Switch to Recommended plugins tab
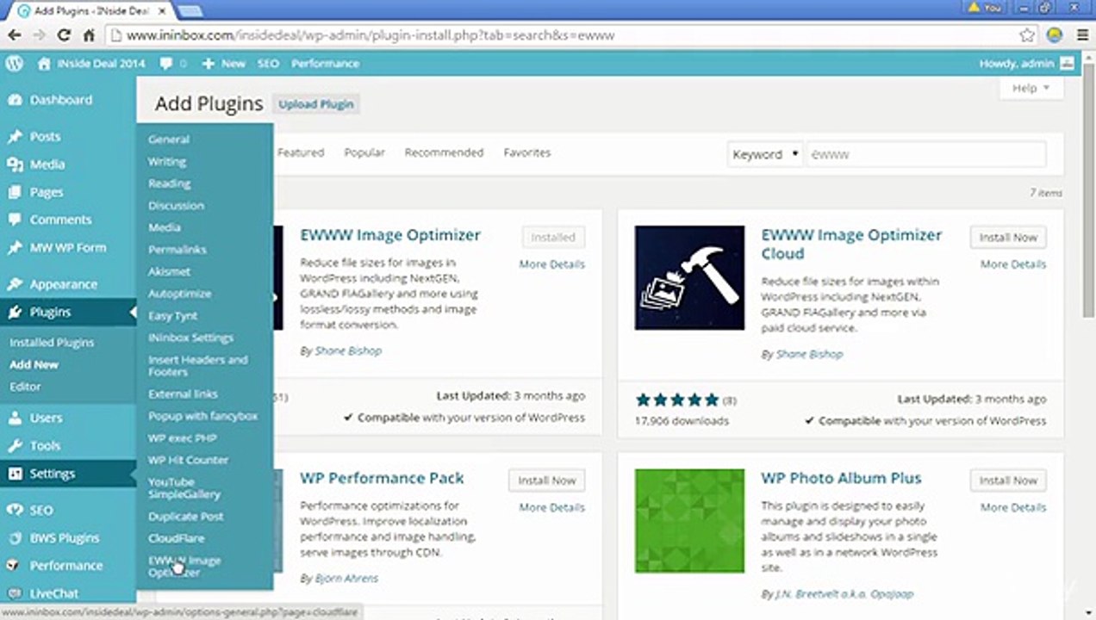This screenshot has height=620, width=1096. [x=444, y=152]
